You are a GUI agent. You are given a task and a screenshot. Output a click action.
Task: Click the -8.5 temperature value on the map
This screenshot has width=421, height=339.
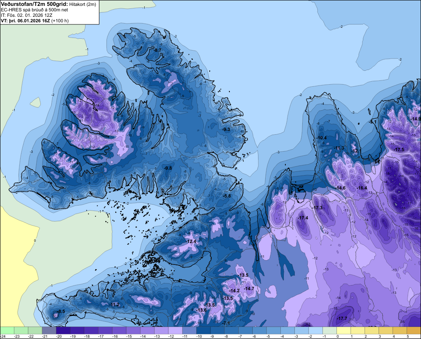(x=61, y=311)
